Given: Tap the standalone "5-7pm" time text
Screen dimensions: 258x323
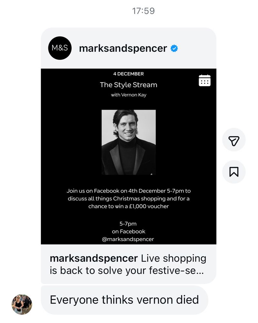Looking at the screenshot, I should (x=128, y=224).
